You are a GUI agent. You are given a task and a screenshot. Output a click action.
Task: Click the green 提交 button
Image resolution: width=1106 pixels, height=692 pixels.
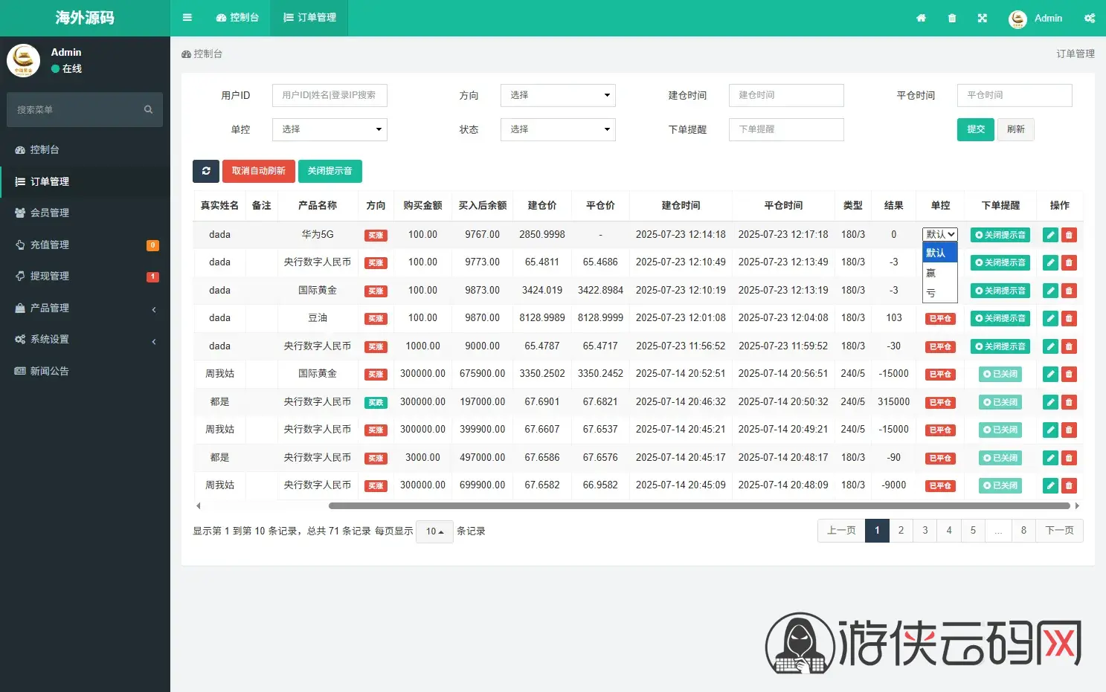click(x=975, y=129)
